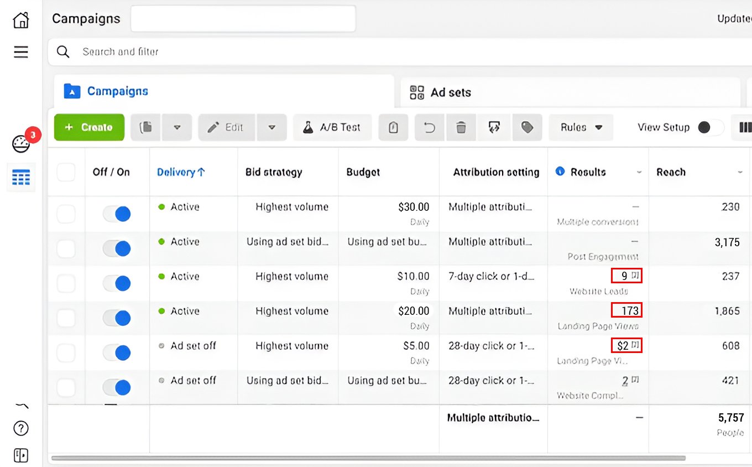Click the undo arrow icon in toolbar
752x467 pixels.
[x=429, y=127]
